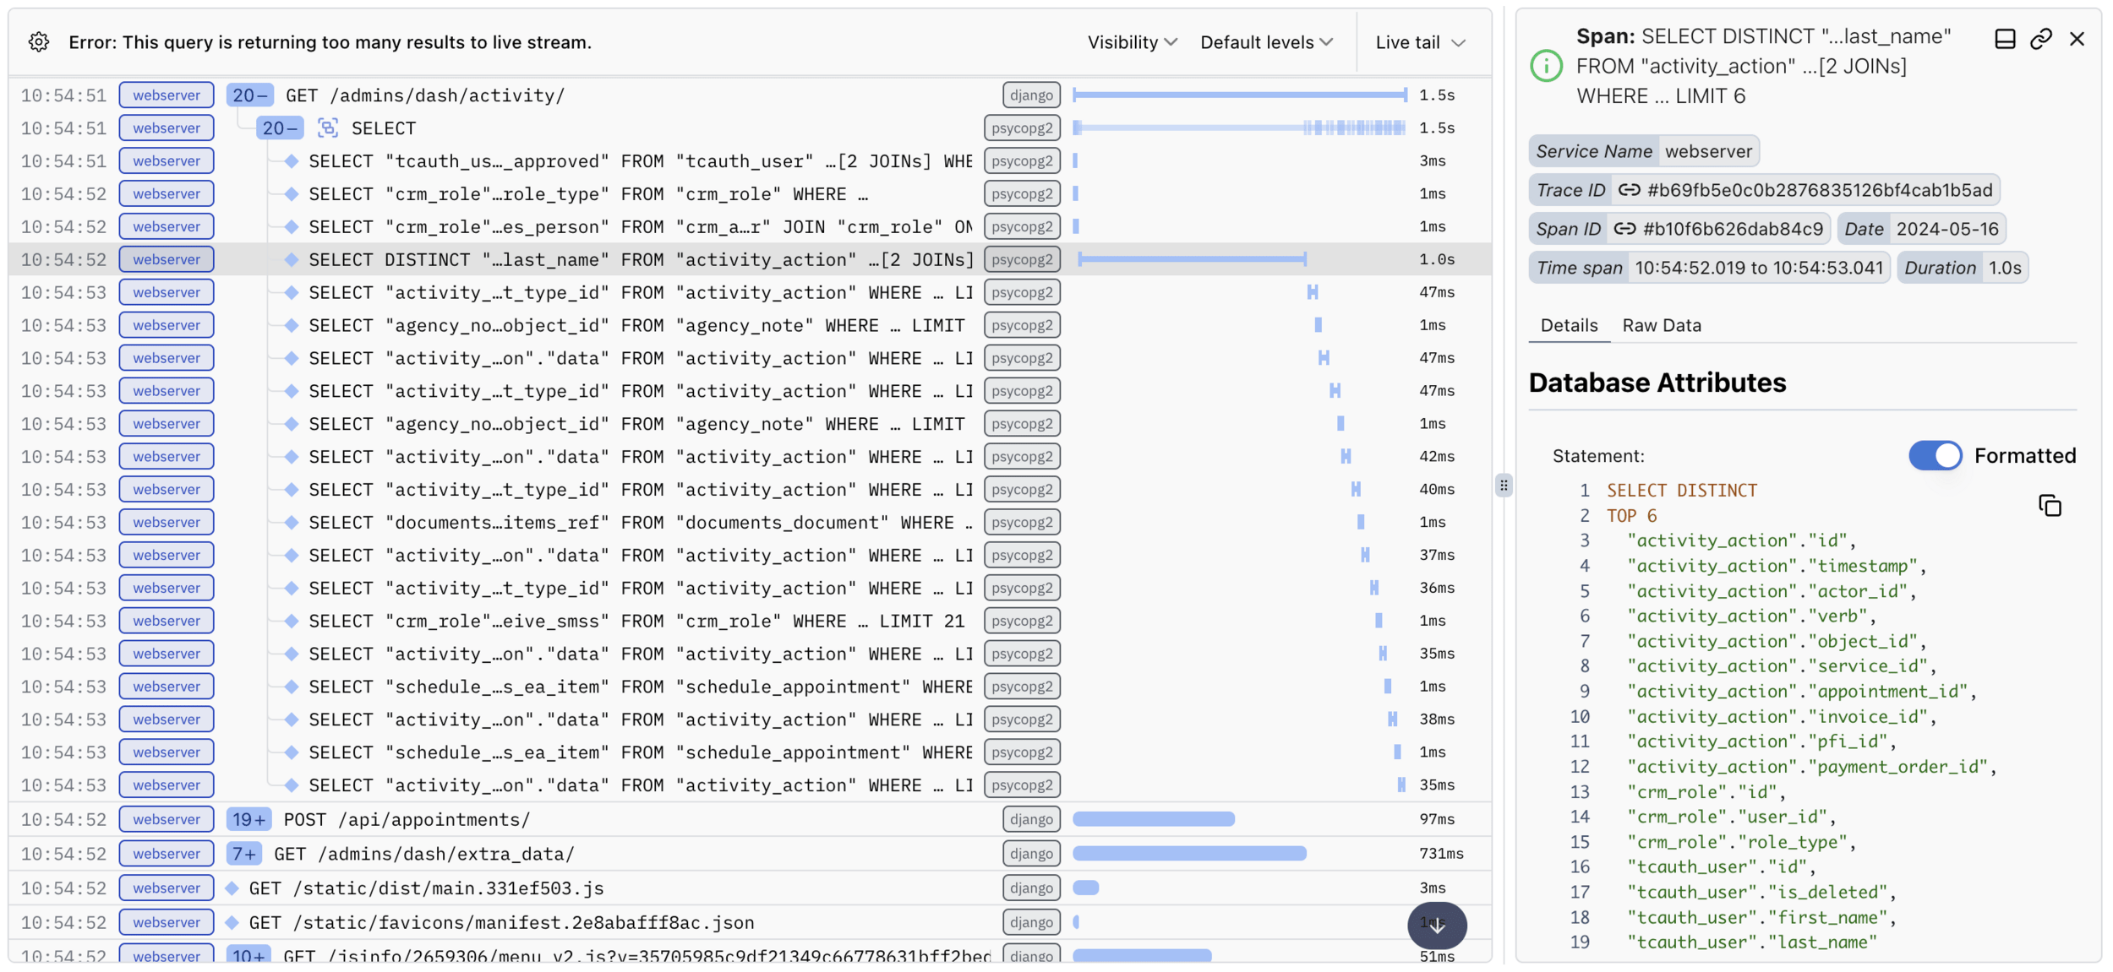Image resolution: width=2113 pixels, height=972 pixels.
Task: Click the SELECT span group icon
Action: coord(328,128)
